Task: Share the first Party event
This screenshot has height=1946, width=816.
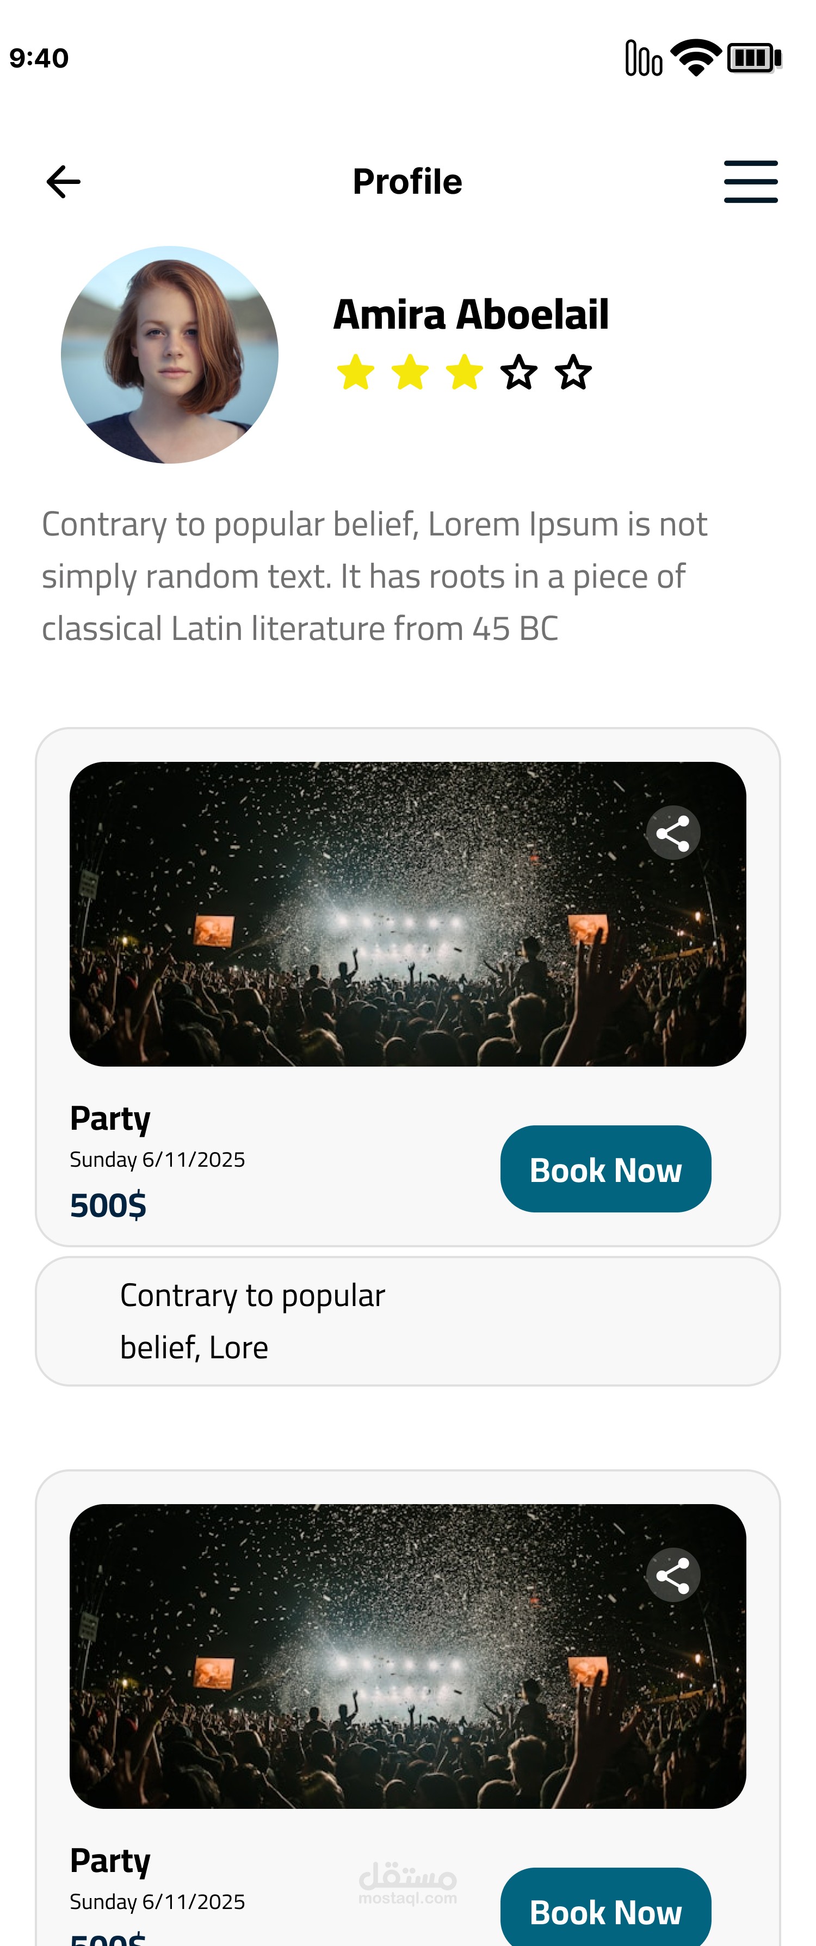Action: 672,833
